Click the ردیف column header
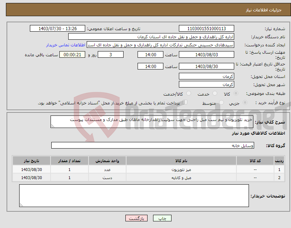 [x=279, y=161]
